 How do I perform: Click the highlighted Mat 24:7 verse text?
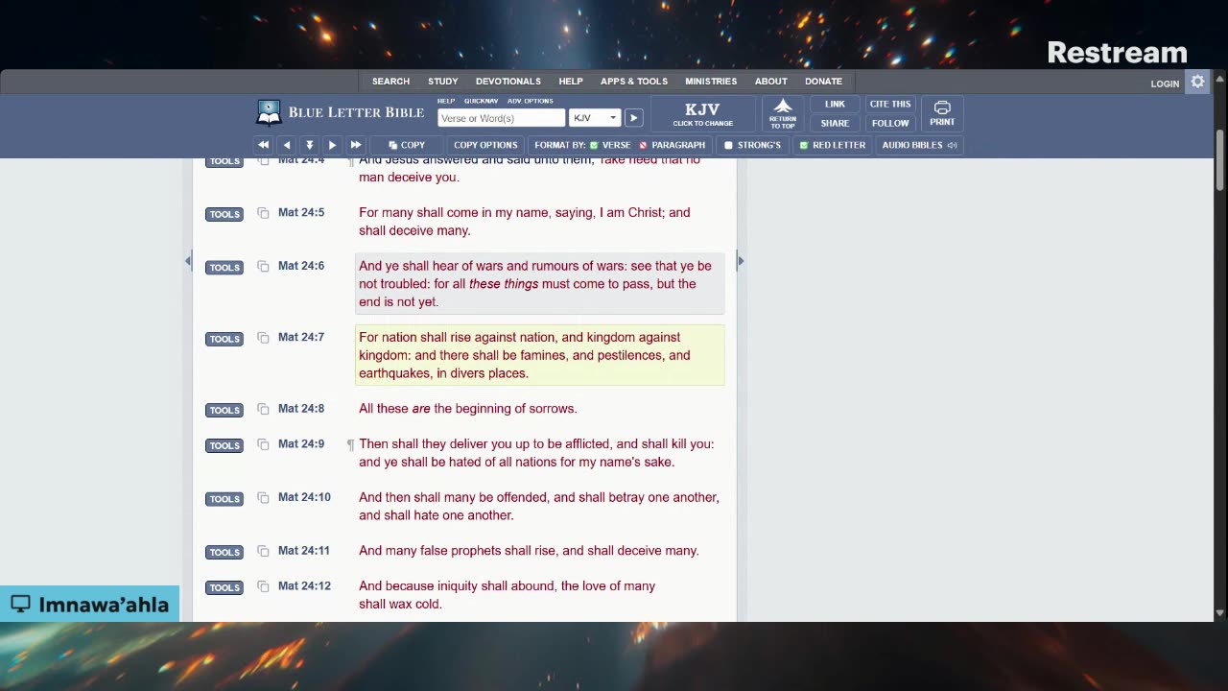[x=539, y=355]
